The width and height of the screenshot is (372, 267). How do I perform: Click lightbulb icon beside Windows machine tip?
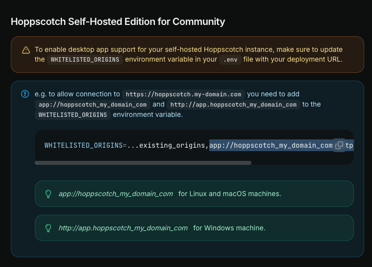(x=48, y=228)
